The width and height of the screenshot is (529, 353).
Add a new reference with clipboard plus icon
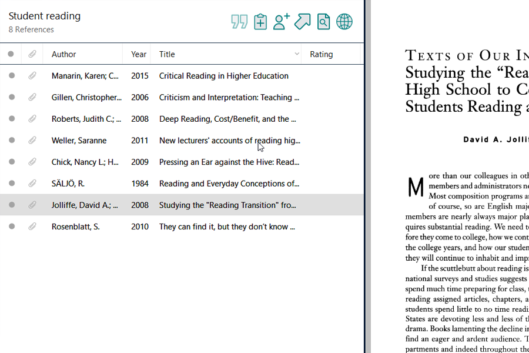coord(260,22)
